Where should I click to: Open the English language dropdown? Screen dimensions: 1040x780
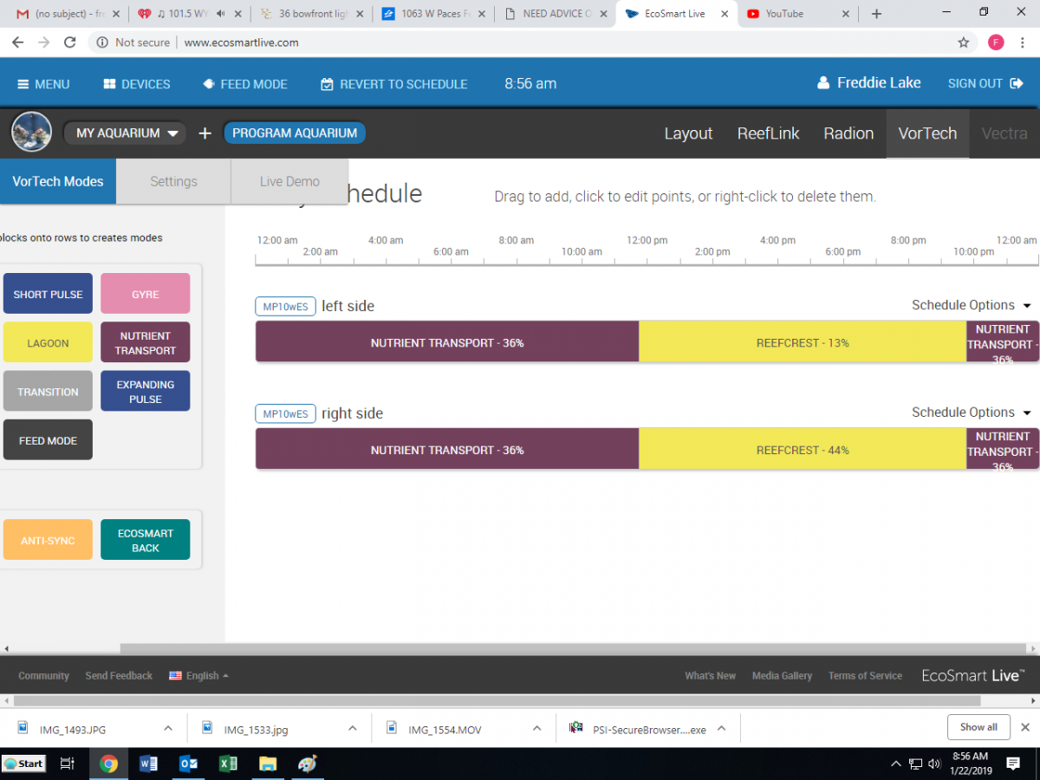tap(199, 675)
